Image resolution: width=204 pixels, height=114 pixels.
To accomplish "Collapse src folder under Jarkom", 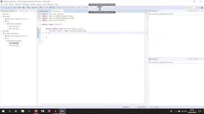I will 4,21.
